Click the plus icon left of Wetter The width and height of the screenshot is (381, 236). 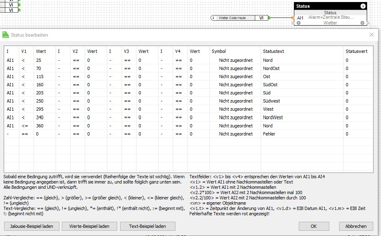click(298, 23)
